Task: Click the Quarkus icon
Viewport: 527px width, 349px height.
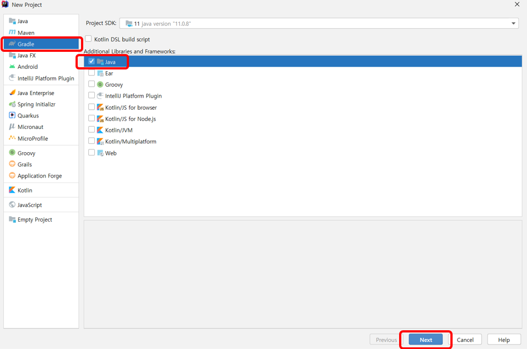Action: click(12, 115)
